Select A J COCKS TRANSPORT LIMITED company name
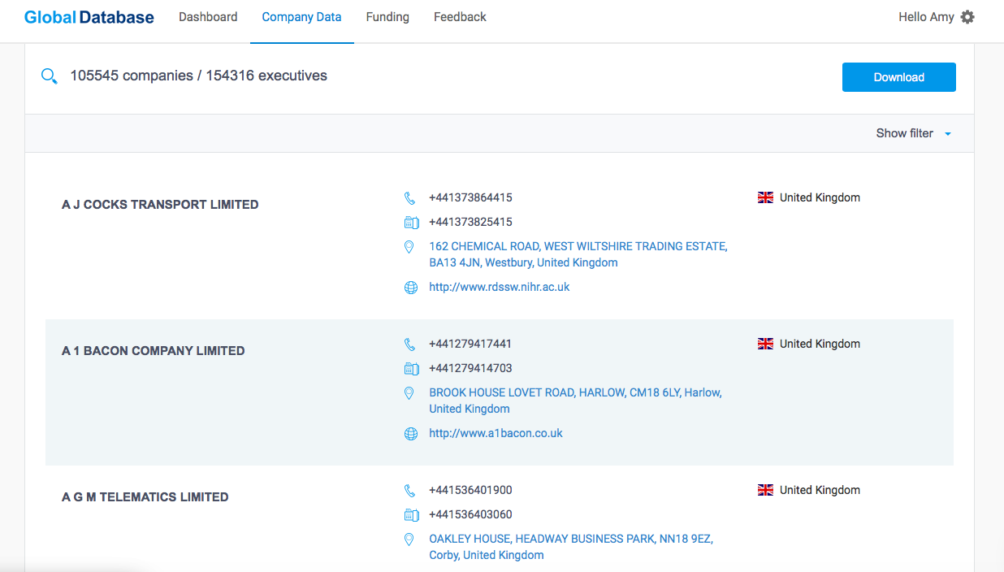The image size is (1004, 572). point(160,205)
